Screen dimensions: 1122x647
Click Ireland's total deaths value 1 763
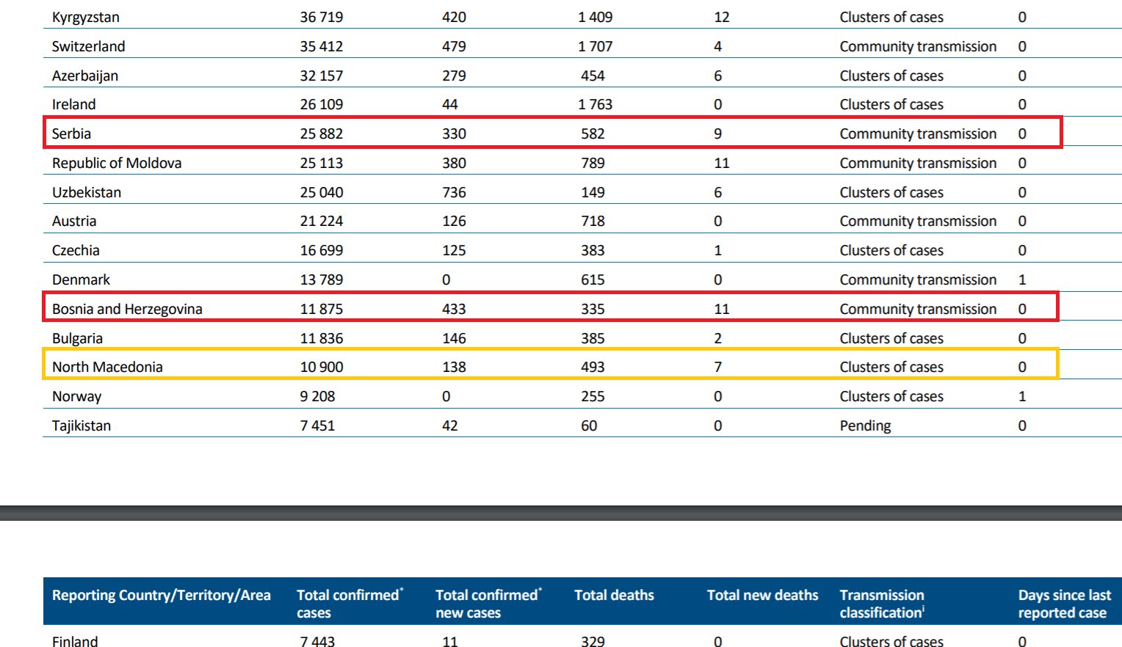[595, 104]
